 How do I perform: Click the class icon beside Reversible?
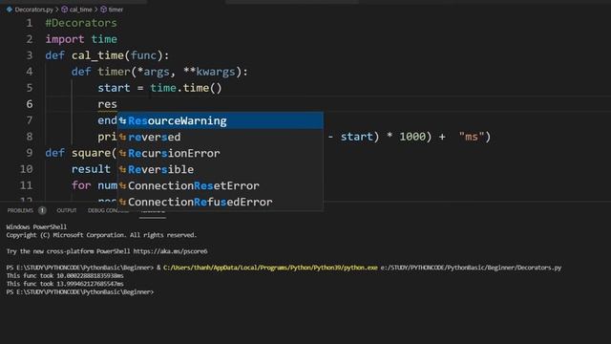pos(123,170)
